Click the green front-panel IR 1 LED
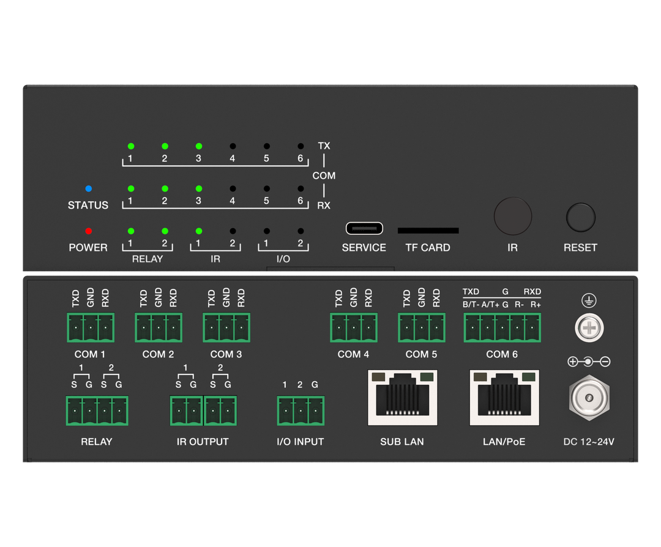The height and width of the screenshot is (547, 661). (x=199, y=231)
